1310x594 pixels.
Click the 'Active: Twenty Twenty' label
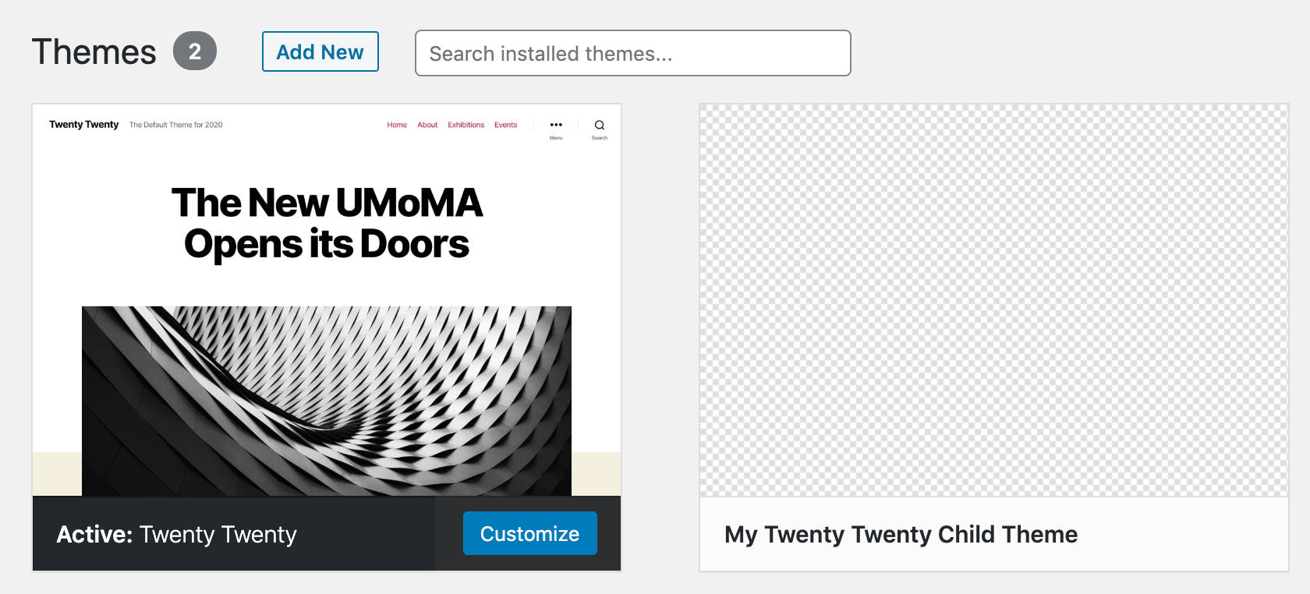tap(176, 535)
